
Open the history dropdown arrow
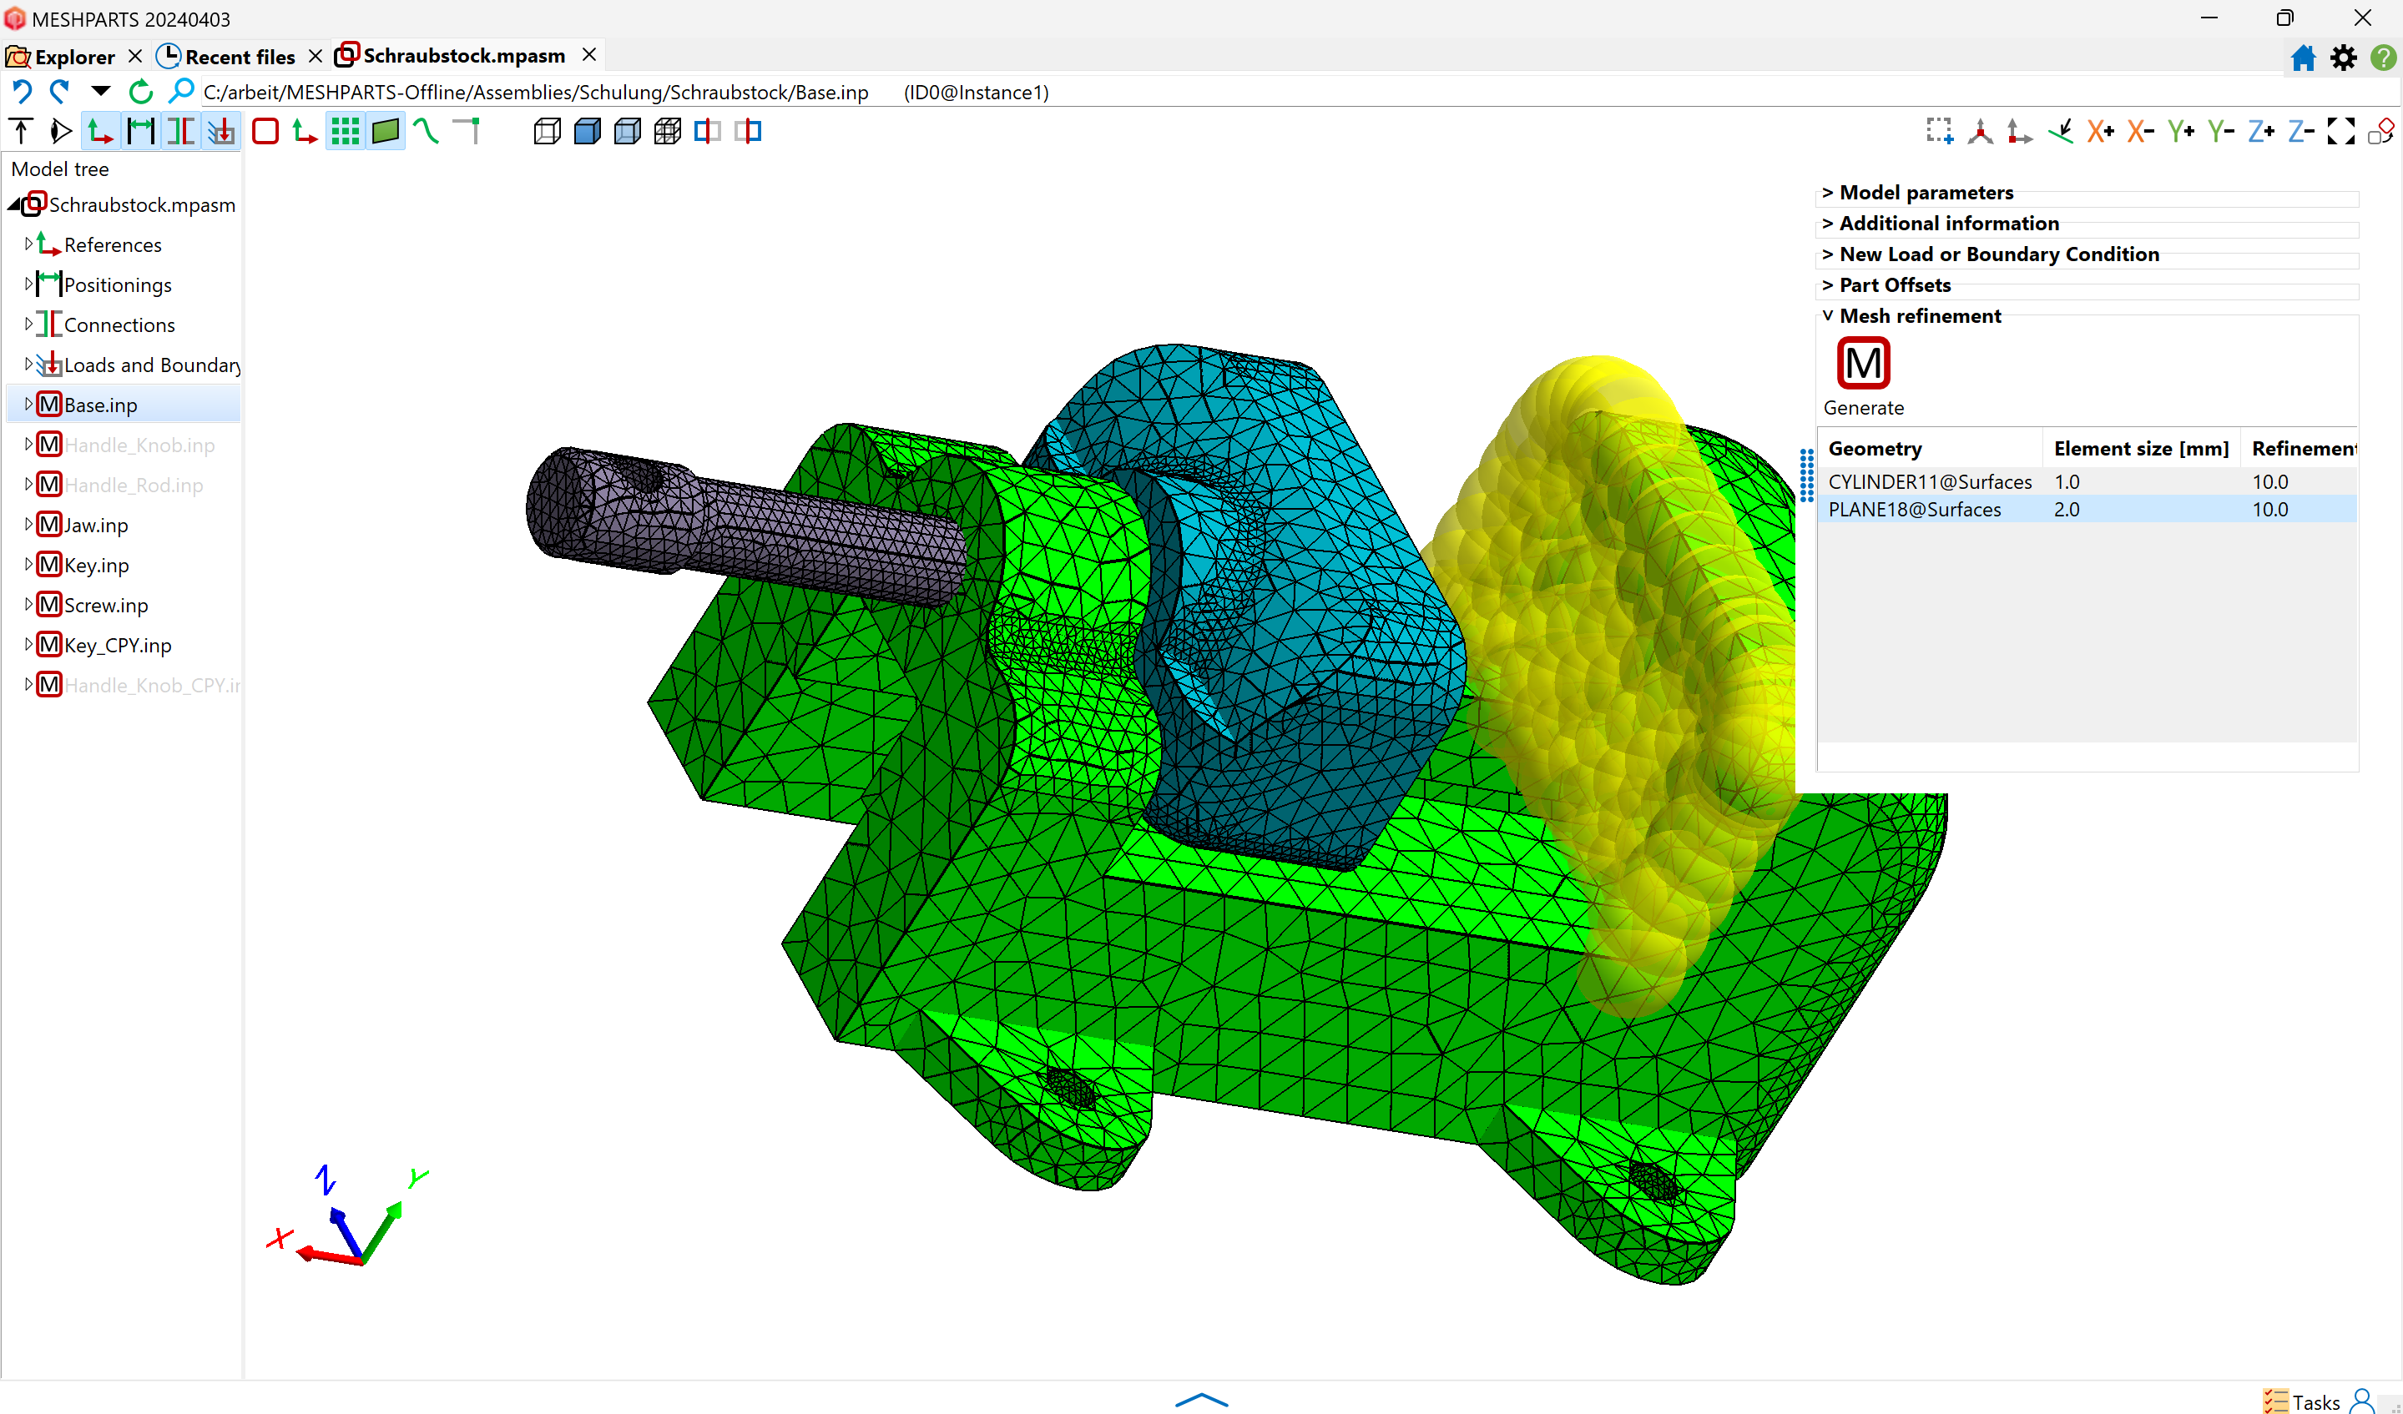click(x=100, y=92)
